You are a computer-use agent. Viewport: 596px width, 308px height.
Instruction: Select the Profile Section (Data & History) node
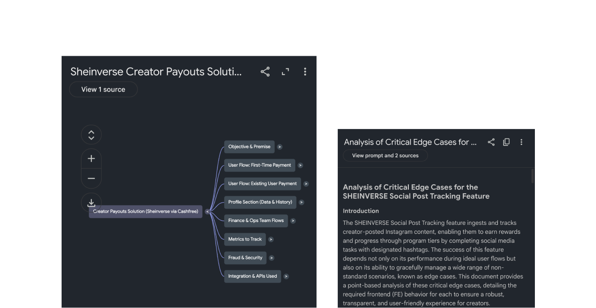click(x=260, y=202)
